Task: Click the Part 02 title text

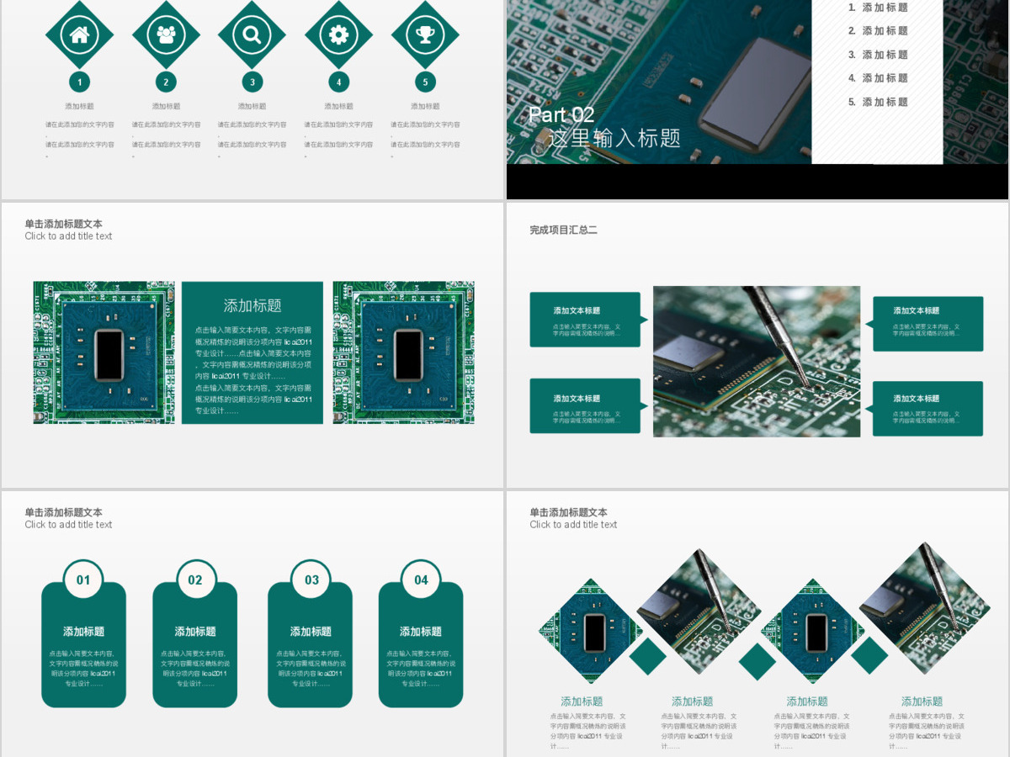Action: 561,115
